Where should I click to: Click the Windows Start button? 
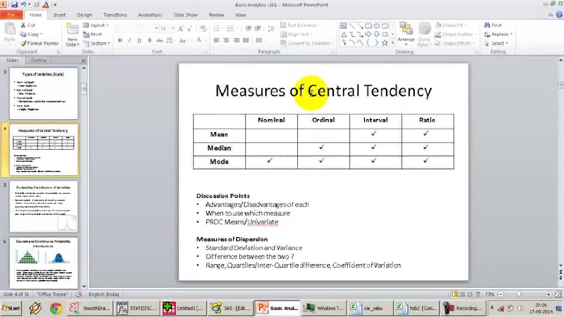[12, 308]
